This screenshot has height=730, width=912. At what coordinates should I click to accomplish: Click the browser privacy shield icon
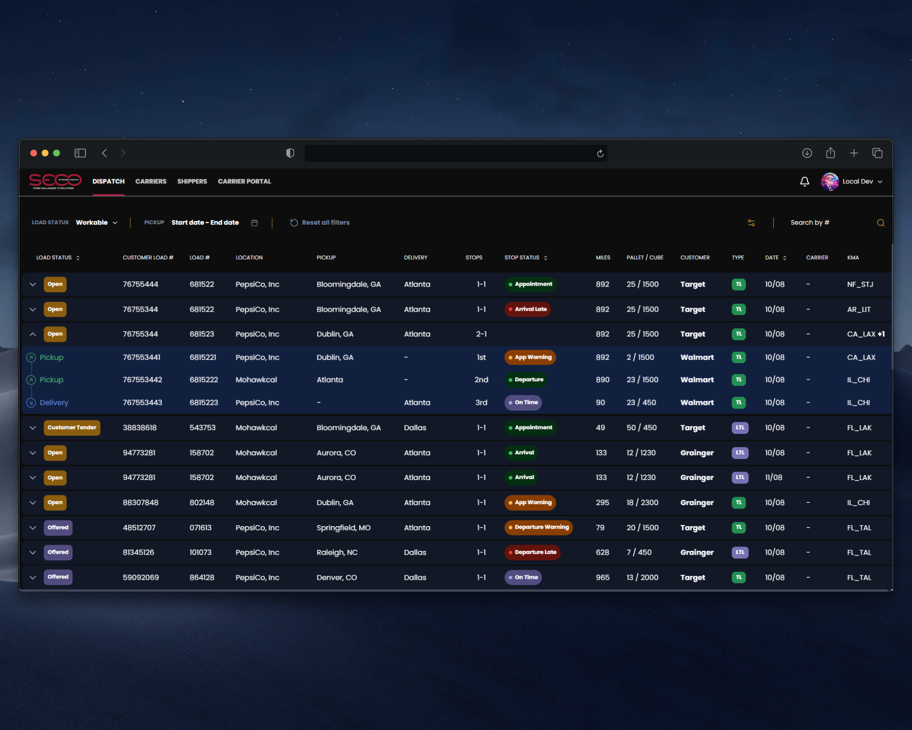coord(290,153)
